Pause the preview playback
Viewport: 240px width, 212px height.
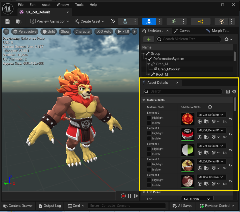(x=129, y=196)
